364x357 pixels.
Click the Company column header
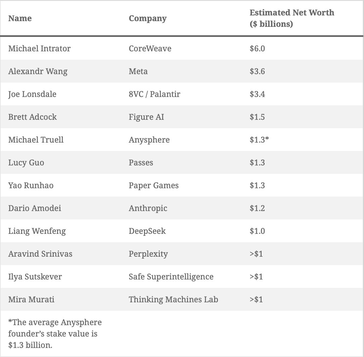[x=148, y=18]
